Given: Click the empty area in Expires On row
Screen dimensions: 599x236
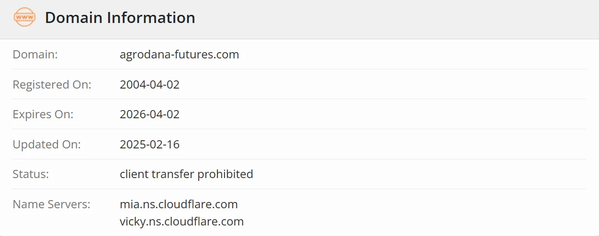Looking at the screenshot, I should pos(383,114).
